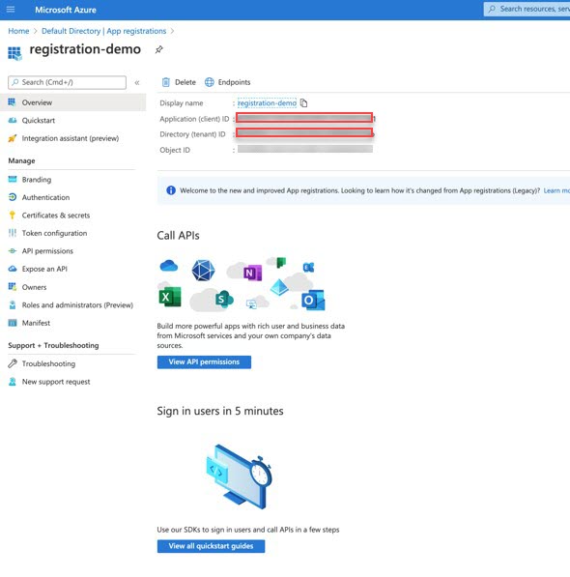Click the Quickstart cloud icon

click(13, 120)
